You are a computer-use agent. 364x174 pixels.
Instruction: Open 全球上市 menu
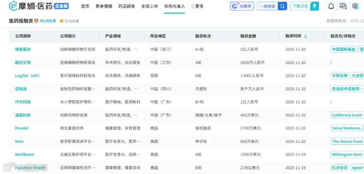(x=150, y=6)
